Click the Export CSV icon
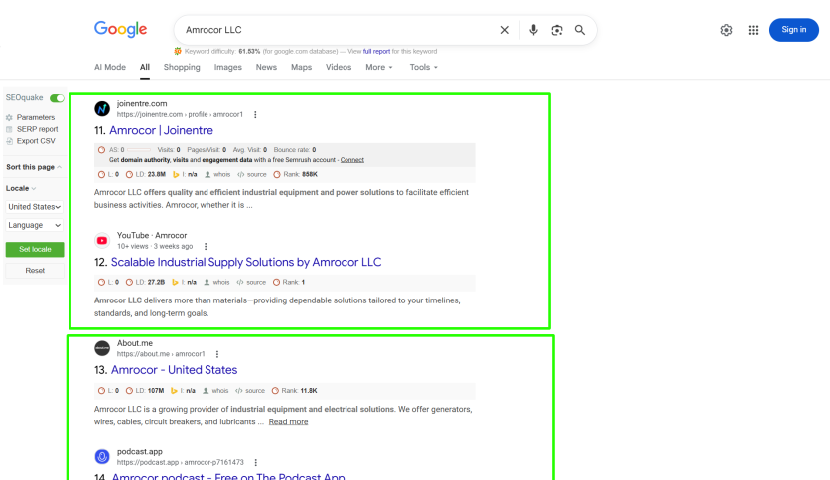 [x=9, y=141]
